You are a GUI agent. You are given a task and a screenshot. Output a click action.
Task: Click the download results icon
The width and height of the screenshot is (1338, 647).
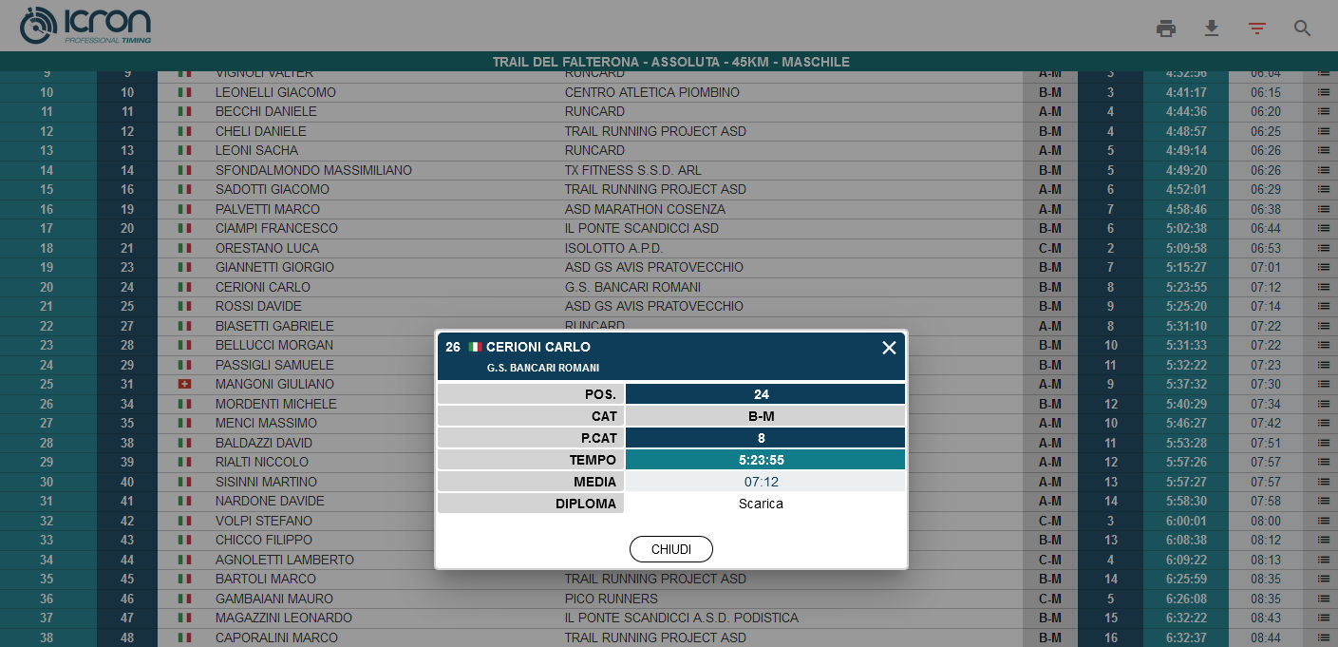1211,29
